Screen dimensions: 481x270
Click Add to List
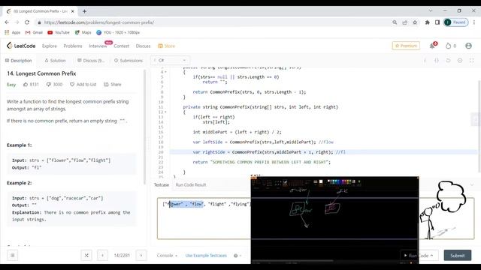point(83,85)
